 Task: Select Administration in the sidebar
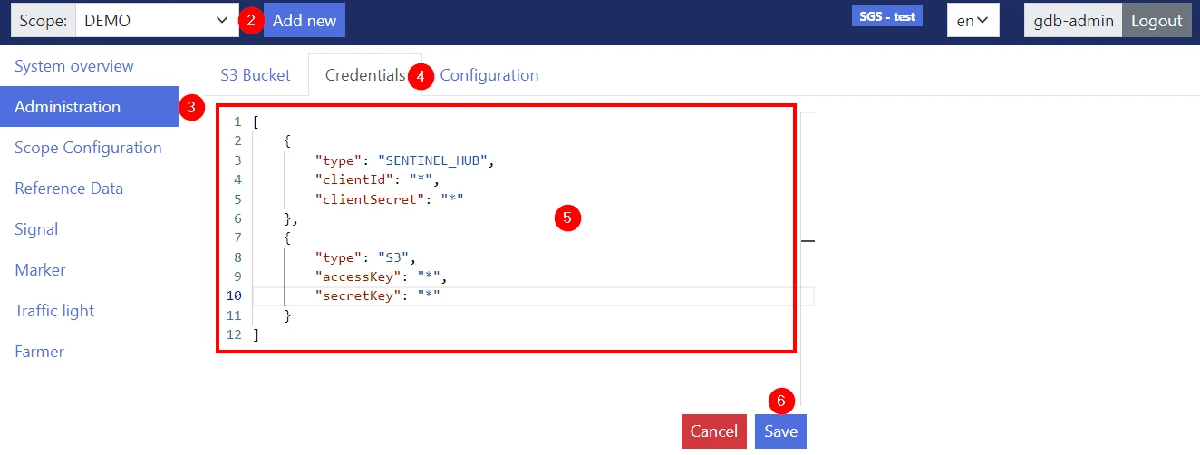[68, 107]
